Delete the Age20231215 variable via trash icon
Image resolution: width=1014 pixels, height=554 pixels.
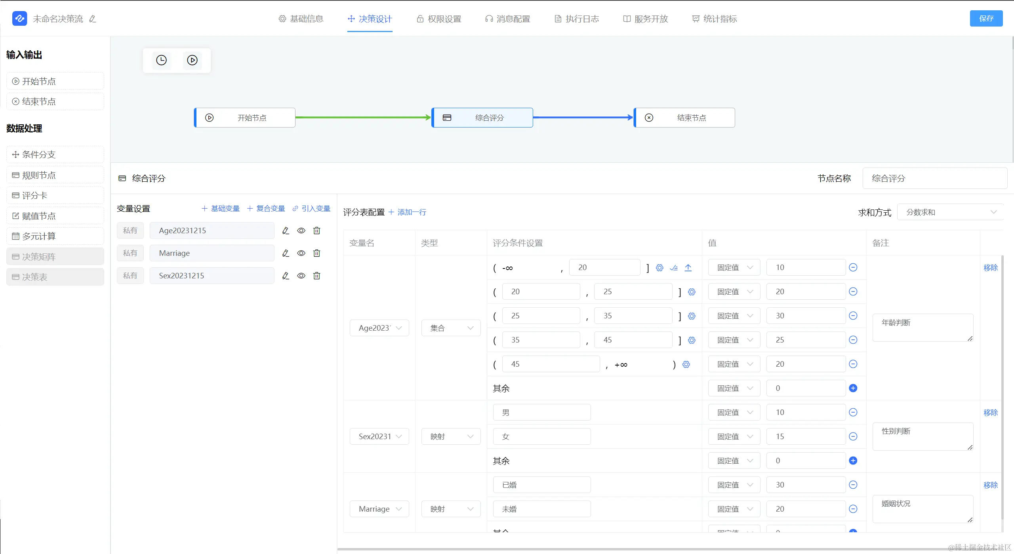[x=316, y=230]
